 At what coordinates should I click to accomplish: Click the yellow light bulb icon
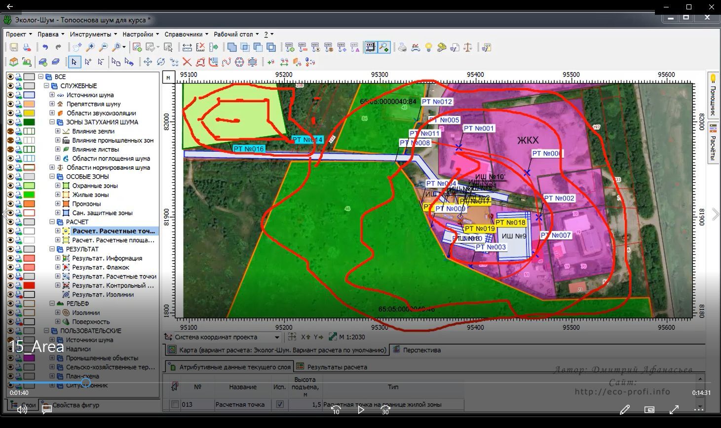pos(429,47)
